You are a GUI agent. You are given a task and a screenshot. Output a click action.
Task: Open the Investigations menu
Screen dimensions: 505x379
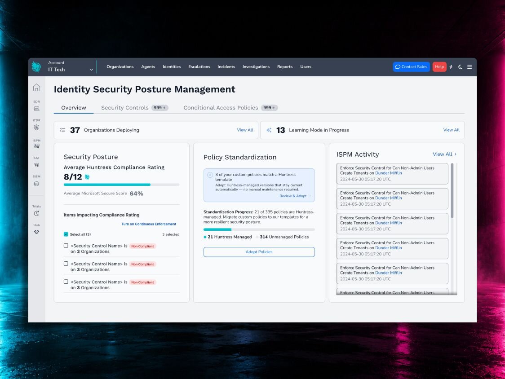(x=256, y=66)
